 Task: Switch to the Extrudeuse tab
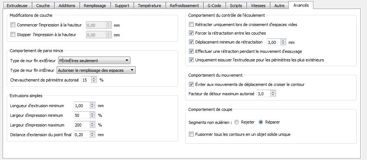pos(18,6)
